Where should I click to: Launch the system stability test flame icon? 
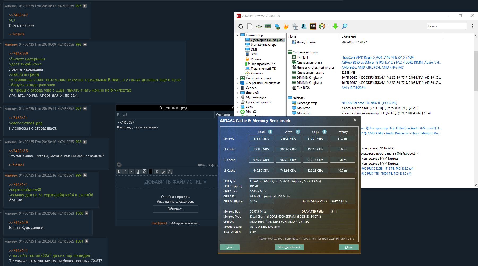click(286, 26)
